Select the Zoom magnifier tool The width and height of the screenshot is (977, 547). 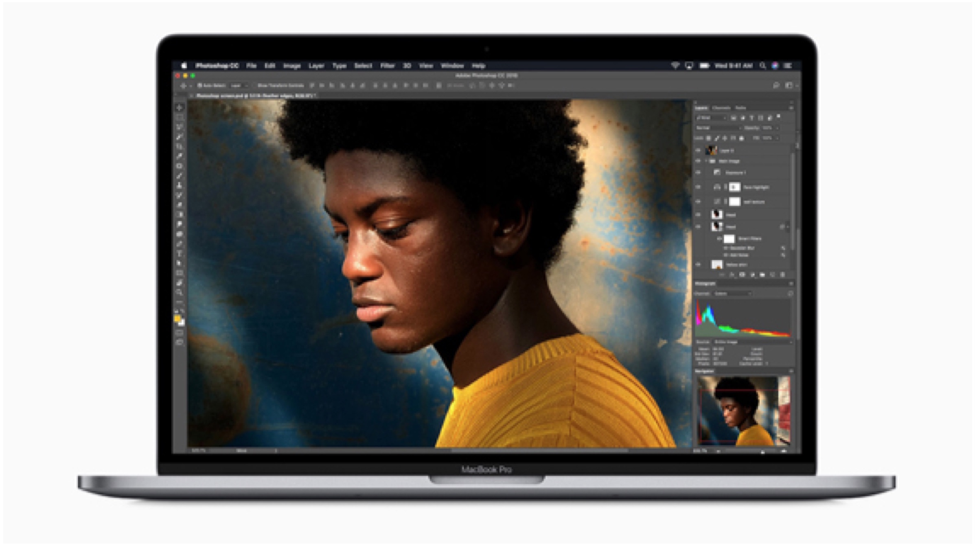pyautogui.click(x=180, y=292)
